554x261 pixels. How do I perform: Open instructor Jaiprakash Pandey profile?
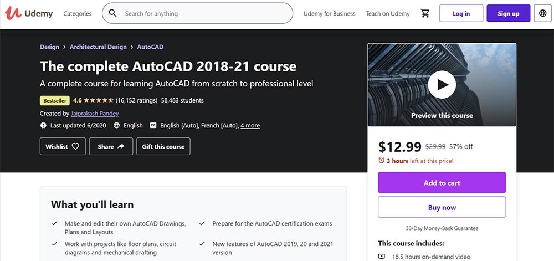(x=95, y=114)
